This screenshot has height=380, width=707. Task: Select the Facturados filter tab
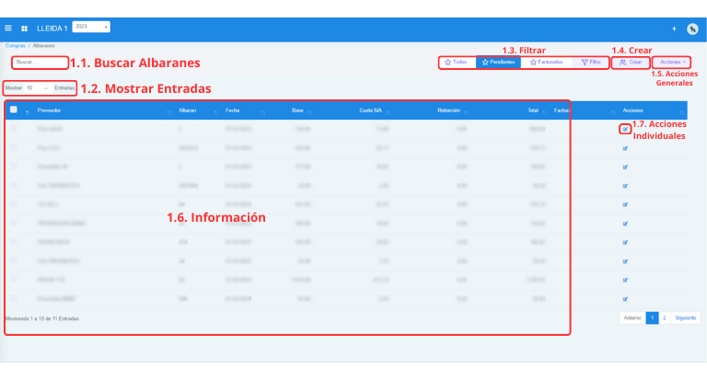pos(547,63)
